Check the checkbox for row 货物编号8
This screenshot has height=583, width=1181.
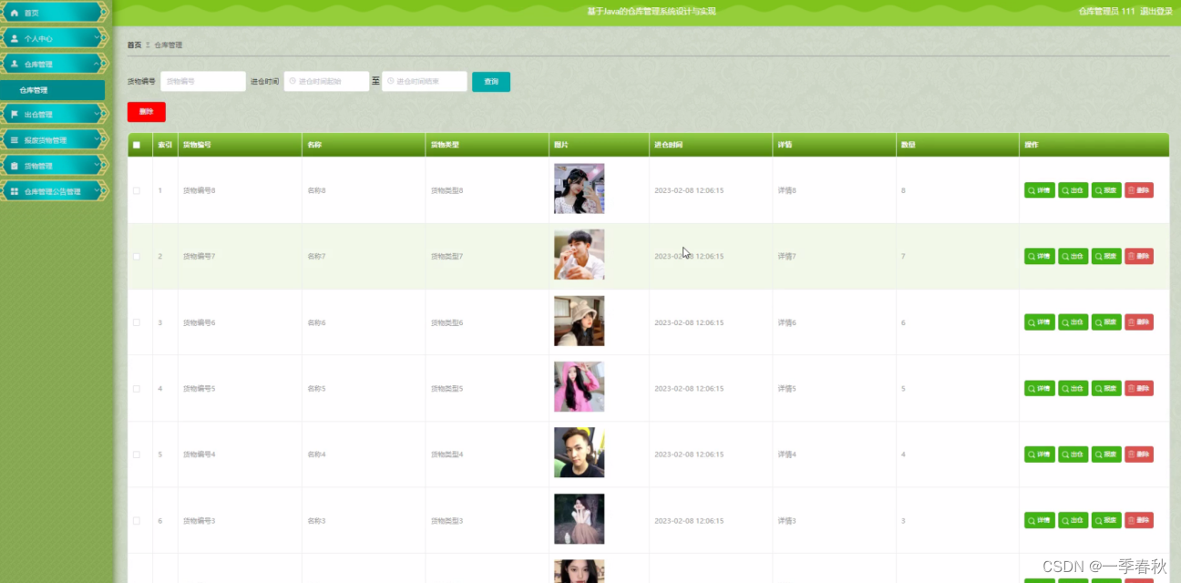pos(137,190)
